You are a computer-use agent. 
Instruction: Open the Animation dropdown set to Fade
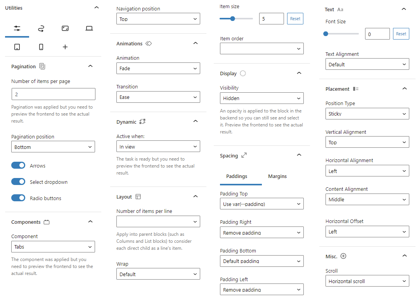[x=158, y=68]
